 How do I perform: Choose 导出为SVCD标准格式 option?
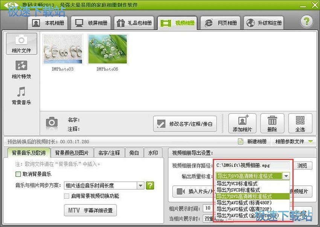(x=253, y=190)
